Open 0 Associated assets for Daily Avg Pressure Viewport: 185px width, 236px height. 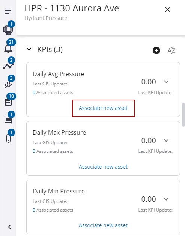click(x=53, y=93)
